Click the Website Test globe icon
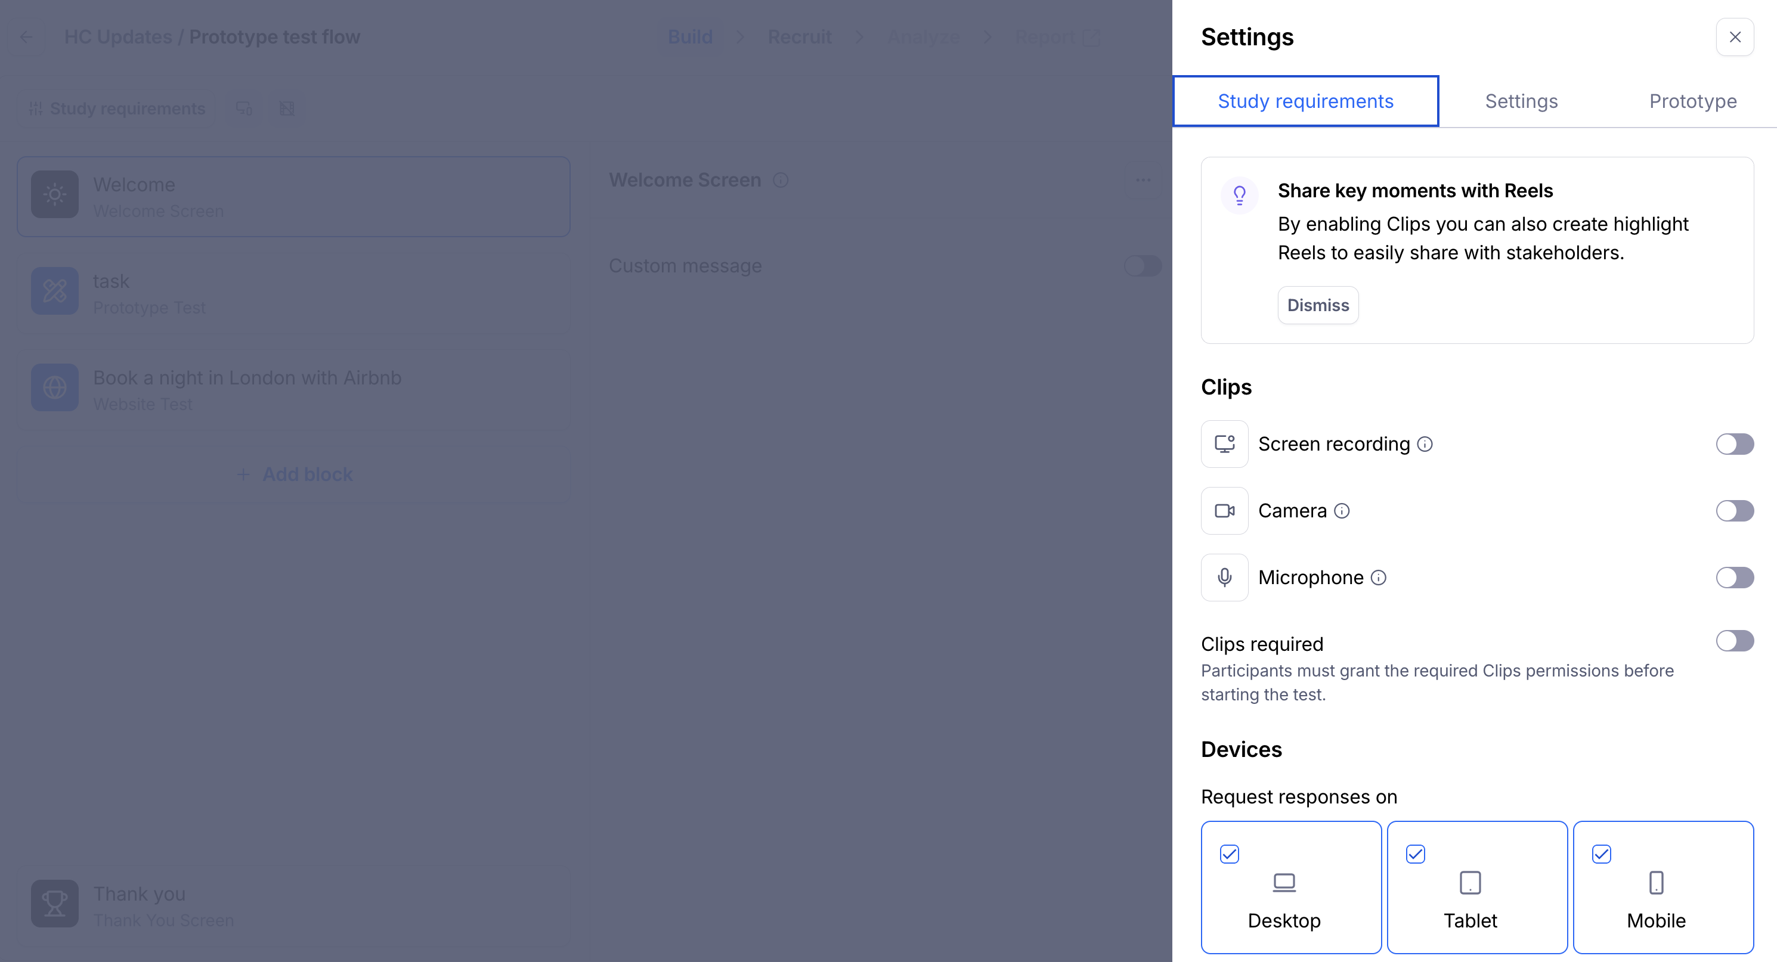This screenshot has height=962, width=1777. tap(54, 387)
